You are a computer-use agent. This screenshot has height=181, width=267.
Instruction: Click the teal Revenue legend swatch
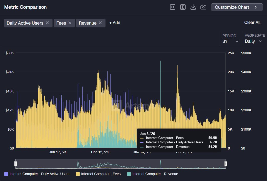click(x=129, y=174)
